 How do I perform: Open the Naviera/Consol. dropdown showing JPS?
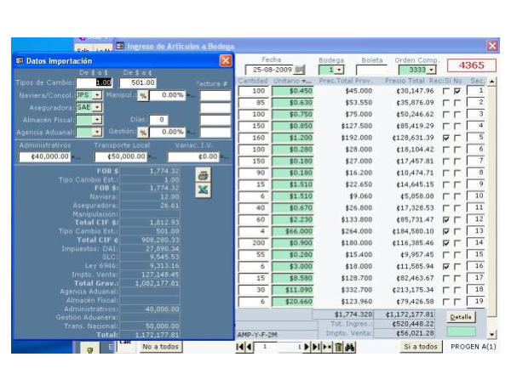[96, 95]
